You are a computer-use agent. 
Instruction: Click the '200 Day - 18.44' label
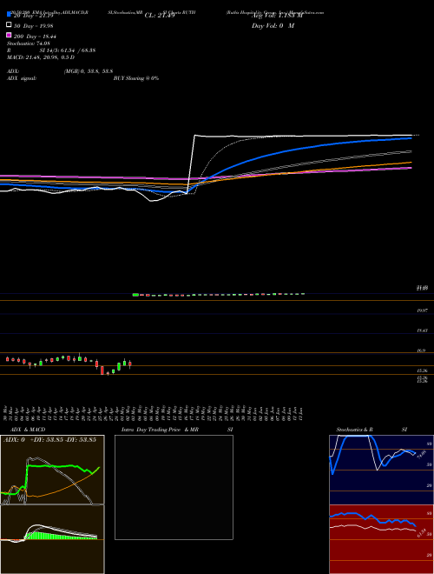35,37
